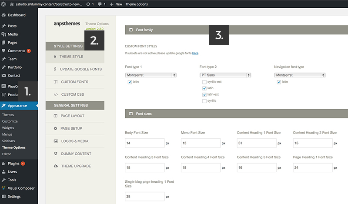
Task: Open Theme options in admin bar
Action: (x=137, y=4)
